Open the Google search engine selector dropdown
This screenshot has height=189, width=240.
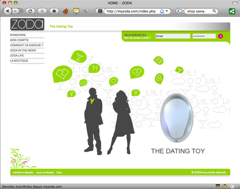click(x=180, y=11)
